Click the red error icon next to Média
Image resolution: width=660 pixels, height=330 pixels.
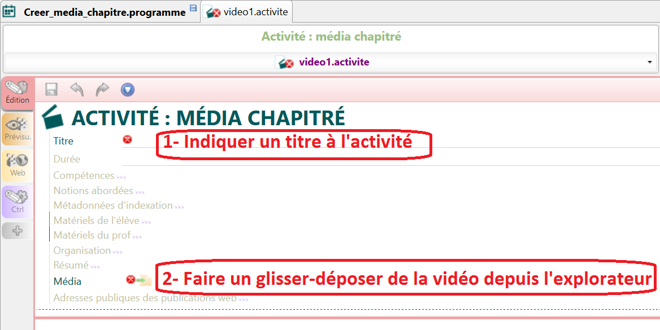[x=131, y=280]
